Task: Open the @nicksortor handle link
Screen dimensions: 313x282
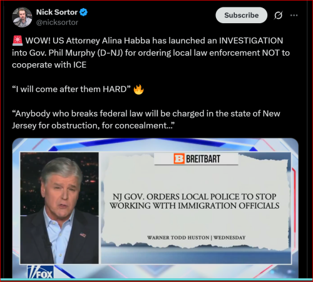Action: (57, 23)
